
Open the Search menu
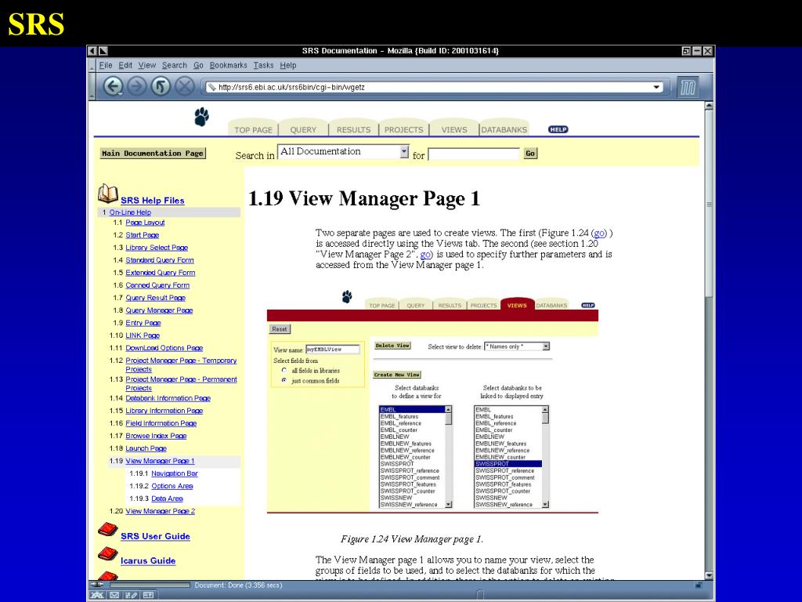(x=175, y=65)
